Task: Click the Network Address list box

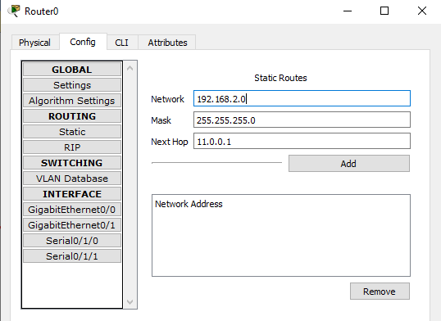Action: pos(281,235)
